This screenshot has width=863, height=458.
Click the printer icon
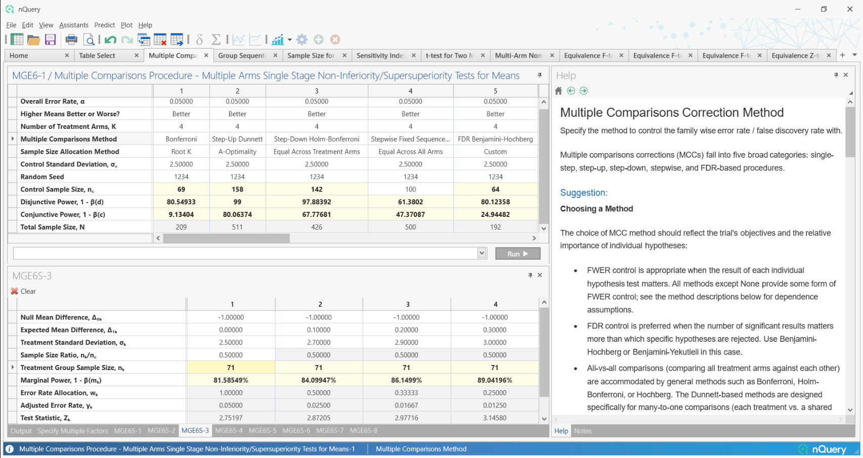tap(72, 39)
